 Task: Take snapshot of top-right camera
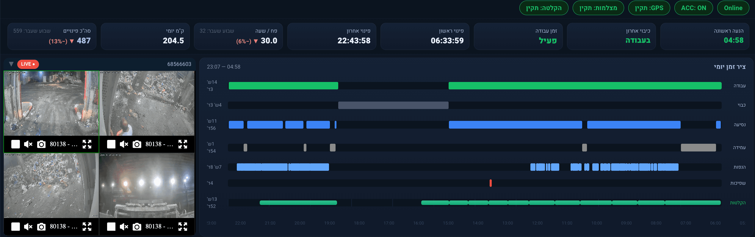click(x=137, y=144)
